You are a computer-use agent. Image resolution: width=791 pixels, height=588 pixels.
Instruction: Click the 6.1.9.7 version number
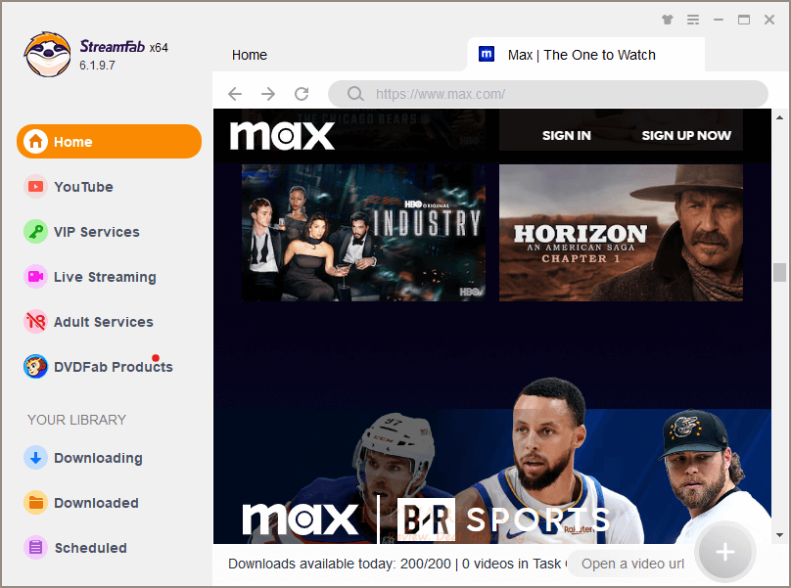[x=97, y=66]
